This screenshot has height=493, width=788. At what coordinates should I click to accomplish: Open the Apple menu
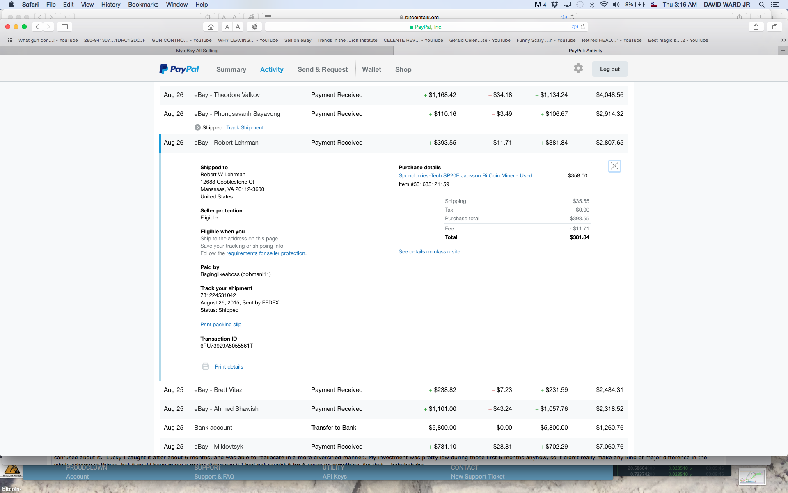tap(11, 5)
